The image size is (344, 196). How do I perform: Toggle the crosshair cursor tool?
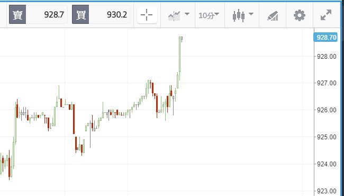147,15
